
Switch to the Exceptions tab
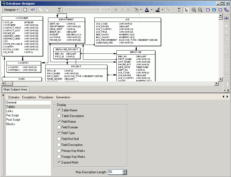[29, 97]
